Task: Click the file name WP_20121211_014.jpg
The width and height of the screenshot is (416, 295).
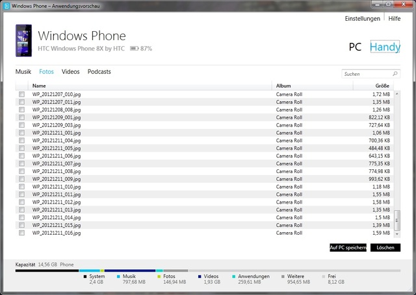Action: click(x=57, y=217)
